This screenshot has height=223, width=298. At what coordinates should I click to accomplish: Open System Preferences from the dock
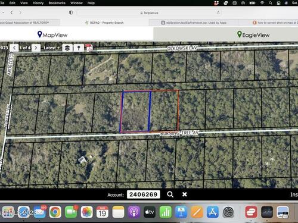tap(228, 212)
